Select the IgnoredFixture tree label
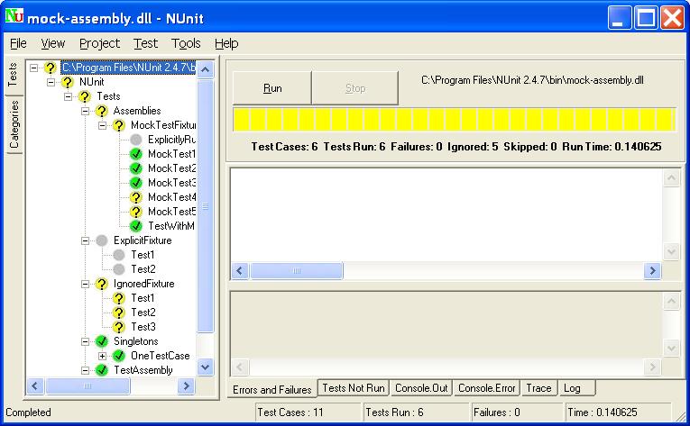 pos(143,284)
